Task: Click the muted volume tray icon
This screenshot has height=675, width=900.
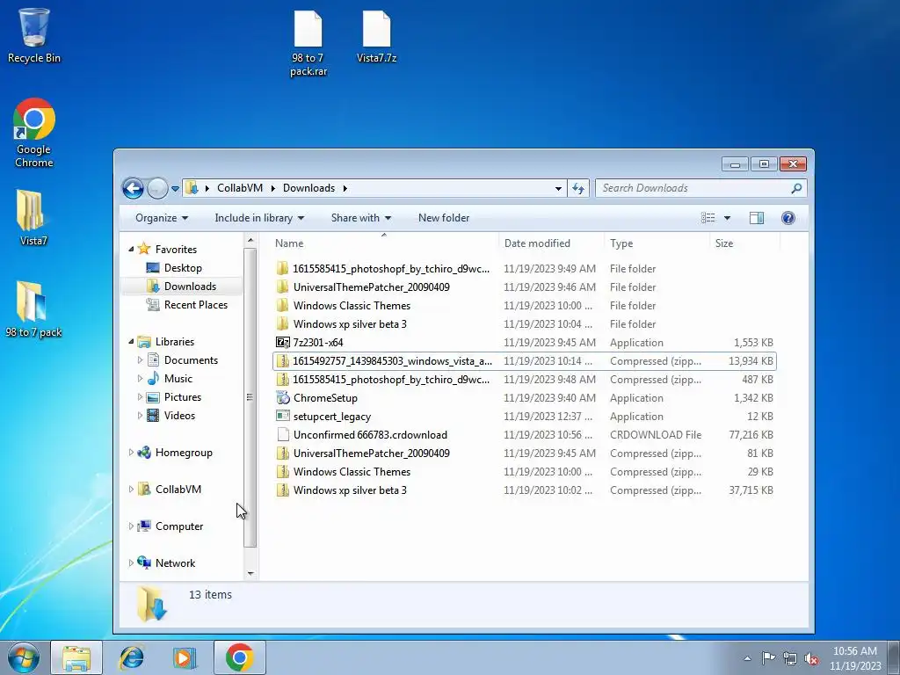Action: tap(811, 658)
